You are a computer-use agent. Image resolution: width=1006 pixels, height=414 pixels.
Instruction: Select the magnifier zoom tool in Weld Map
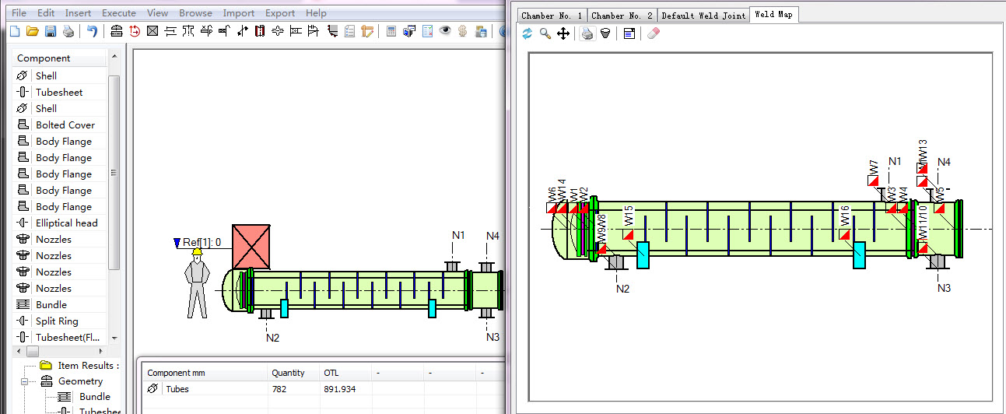[545, 33]
